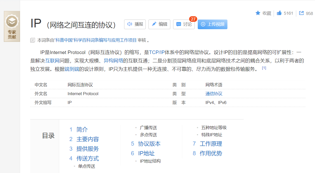
Task: Open the 通信协议 link
Action: point(213,94)
